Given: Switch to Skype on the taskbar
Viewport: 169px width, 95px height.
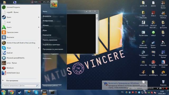Looking at the screenshot, I should tap(36, 92).
